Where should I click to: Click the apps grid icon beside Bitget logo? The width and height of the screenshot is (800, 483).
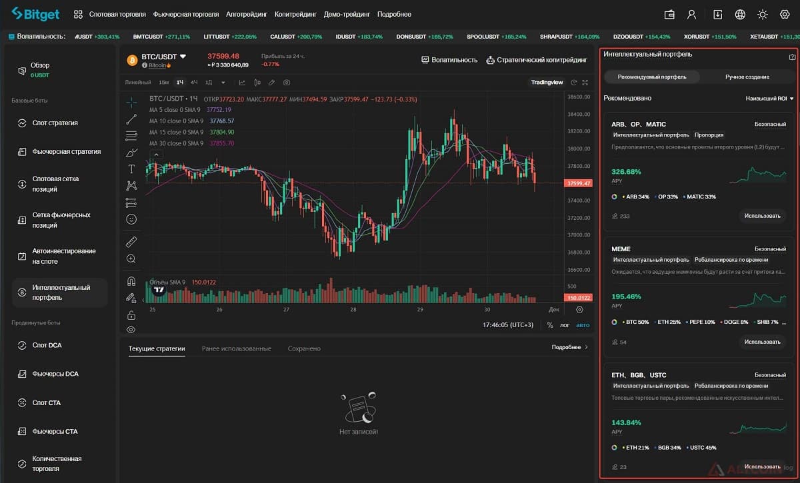click(x=78, y=14)
